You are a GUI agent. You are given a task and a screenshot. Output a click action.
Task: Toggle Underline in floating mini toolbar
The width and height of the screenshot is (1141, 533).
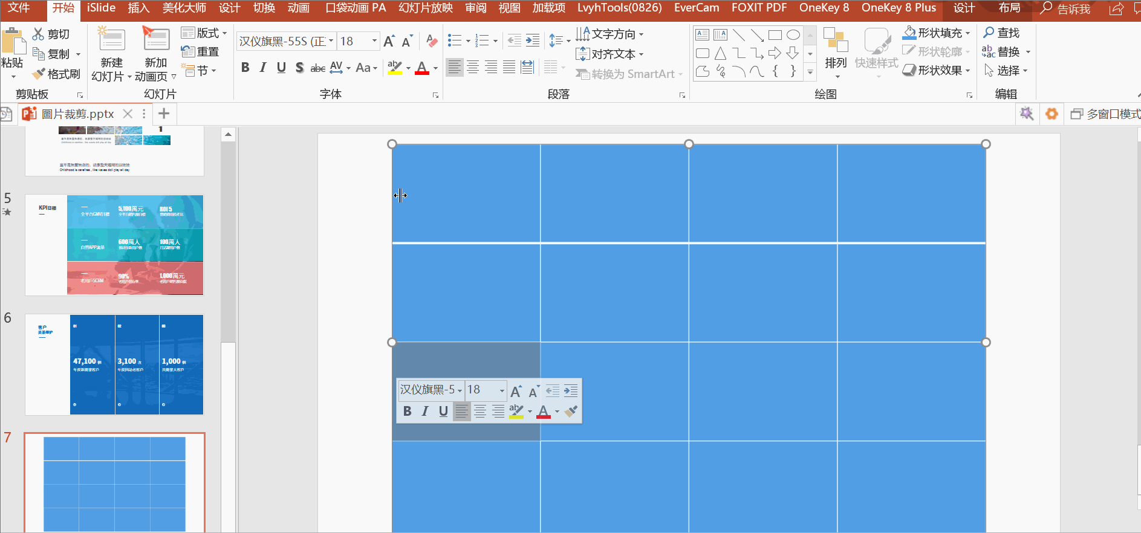coord(443,412)
